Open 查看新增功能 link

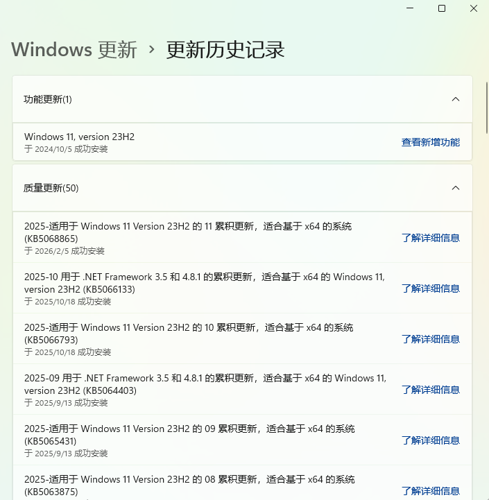click(430, 142)
